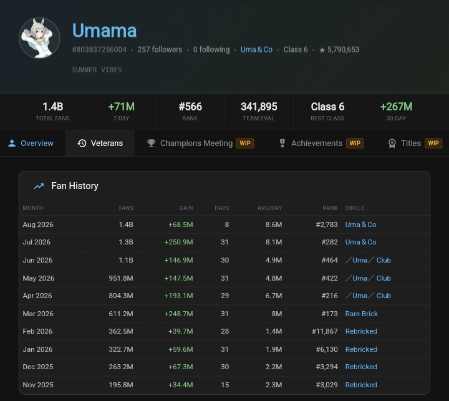This screenshot has height=401, width=449.
Task: Click the +71M 7-Day stat
Action: (122, 112)
